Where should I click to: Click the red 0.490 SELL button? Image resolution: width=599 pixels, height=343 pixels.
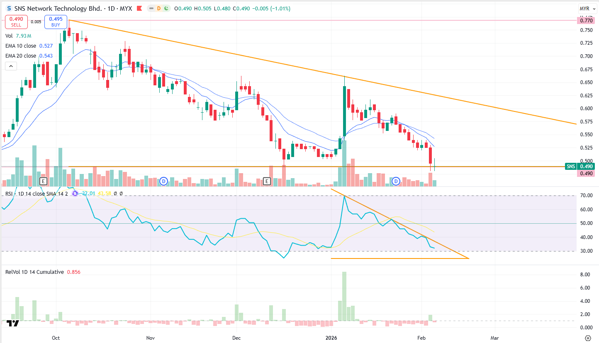pos(16,22)
